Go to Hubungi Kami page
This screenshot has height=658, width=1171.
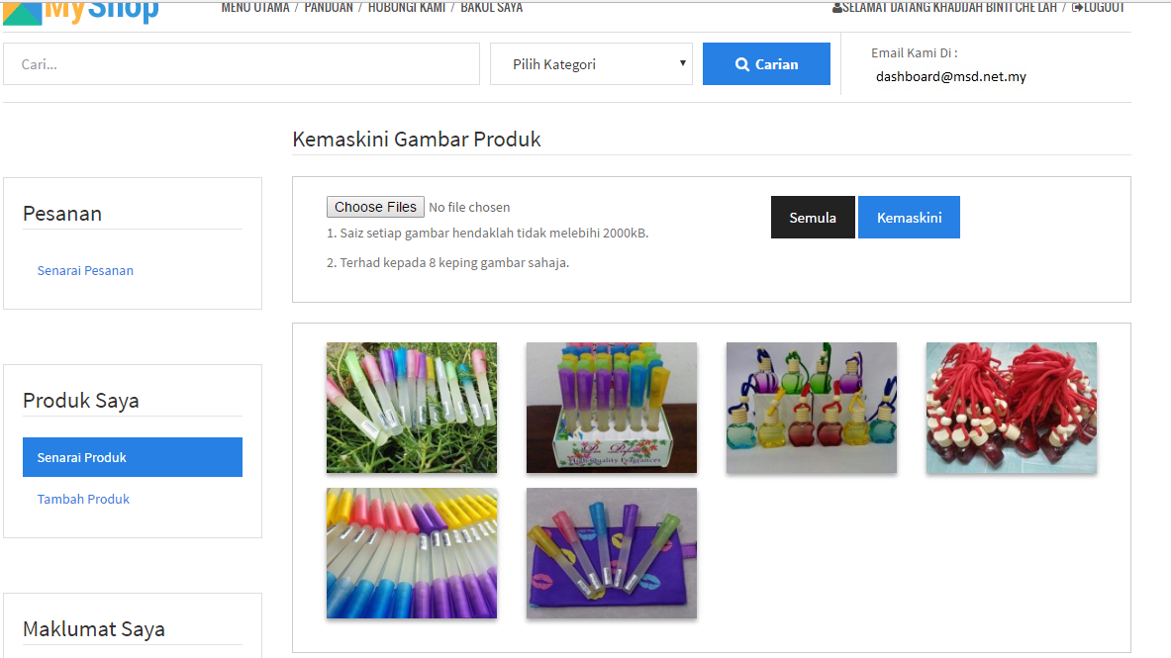click(x=406, y=8)
